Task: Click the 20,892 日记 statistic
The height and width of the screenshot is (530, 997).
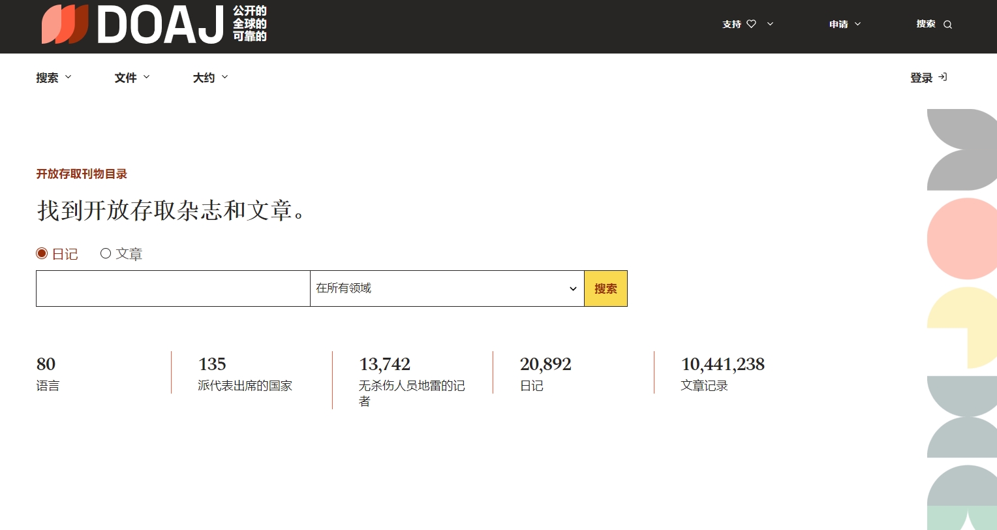Action: coord(545,374)
